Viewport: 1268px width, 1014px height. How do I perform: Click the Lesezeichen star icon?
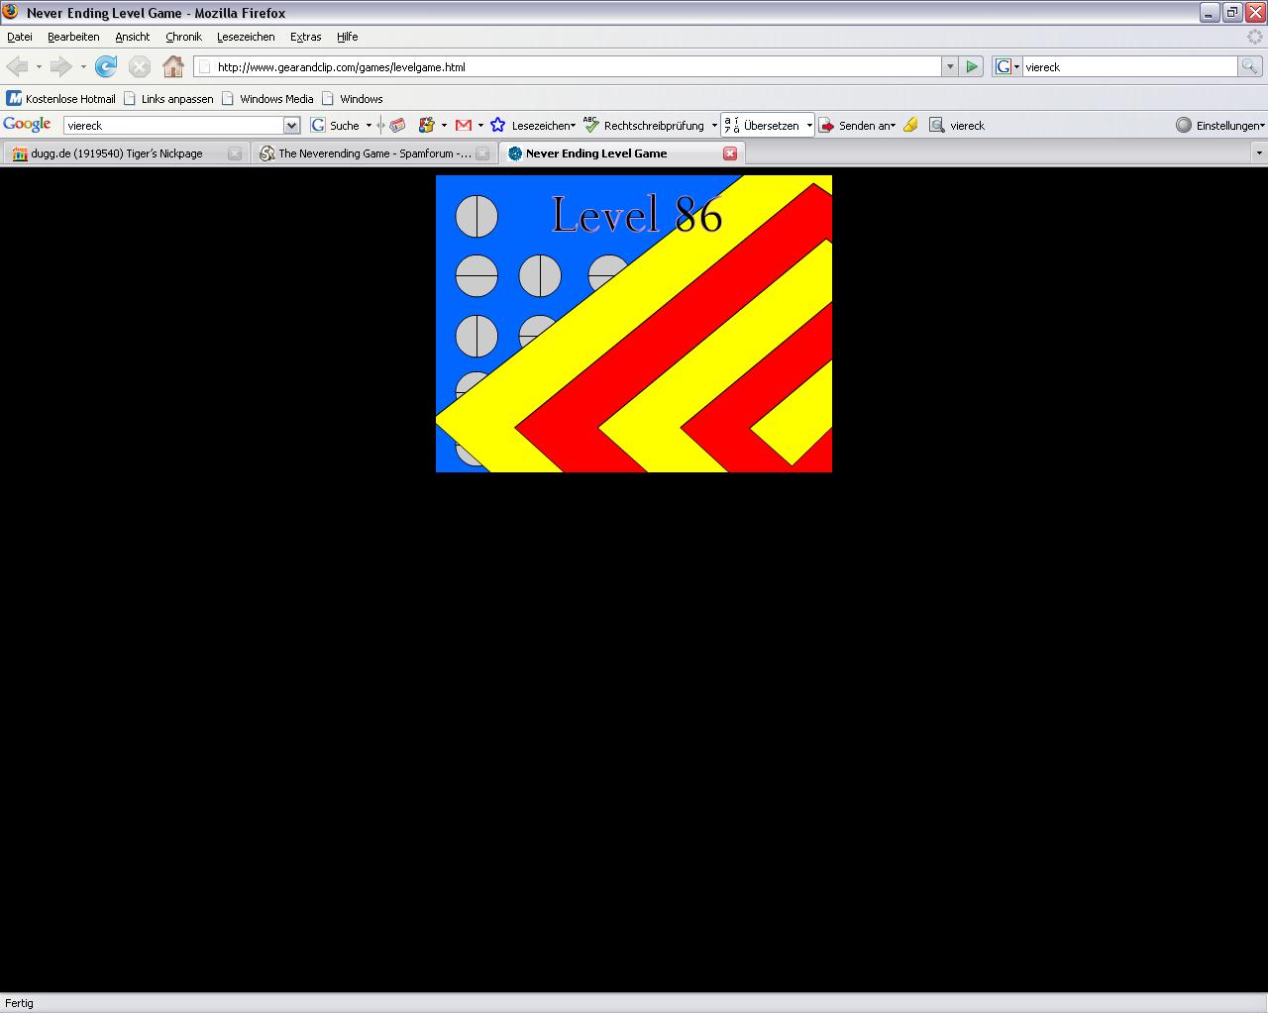(x=497, y=125)
